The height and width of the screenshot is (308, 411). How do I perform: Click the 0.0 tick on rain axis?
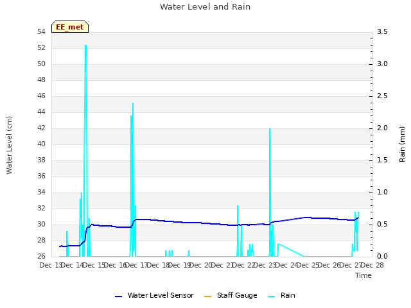click(382, 256)
